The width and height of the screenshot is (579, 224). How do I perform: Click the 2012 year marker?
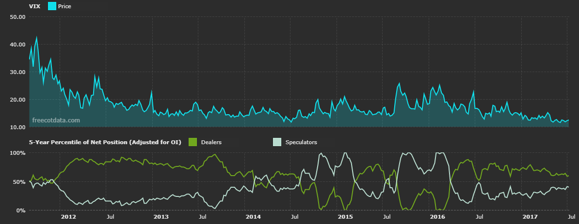tap(68, 217)
